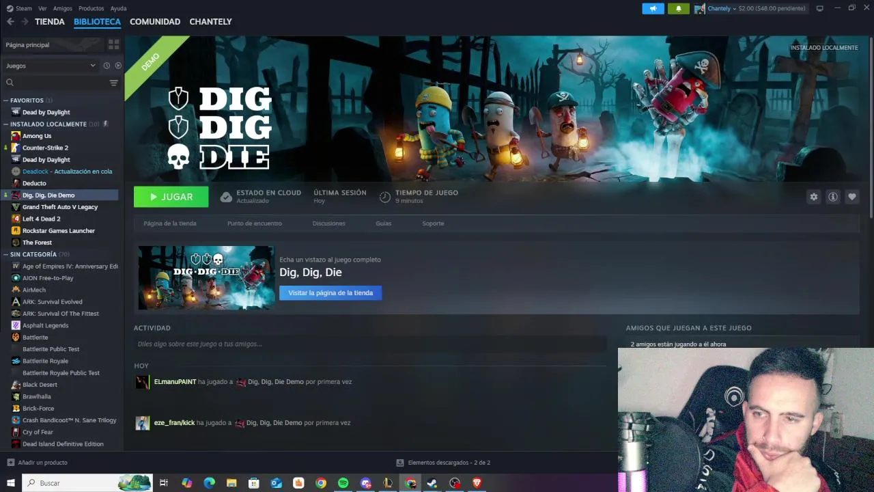
Task: Open the TIENDA tab
Action: (50, 22)
